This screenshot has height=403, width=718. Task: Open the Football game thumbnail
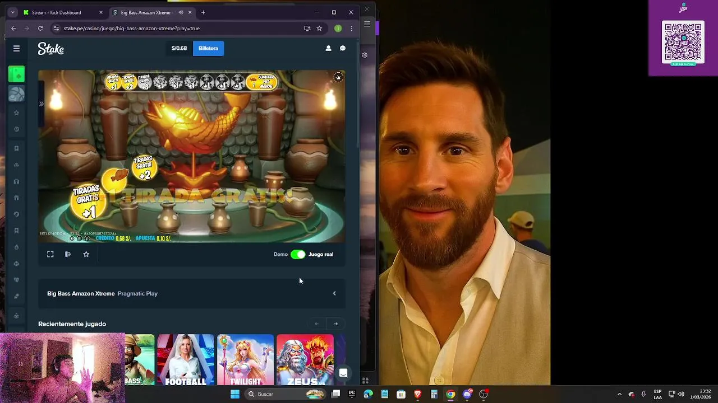click(186, 360)
